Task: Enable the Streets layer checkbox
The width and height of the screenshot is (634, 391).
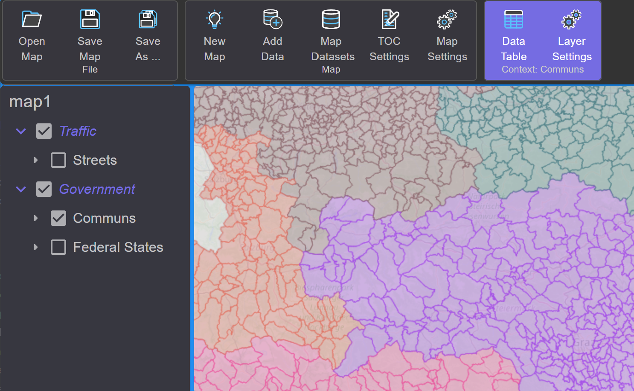Action: [x=58, y=160]
